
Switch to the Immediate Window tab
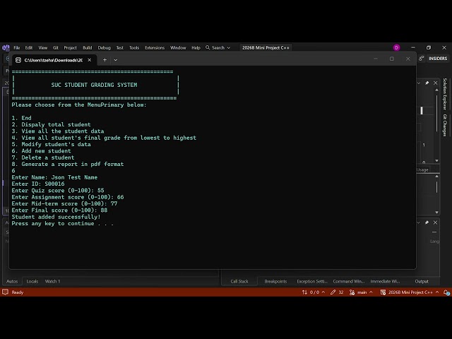coord(385,281)
